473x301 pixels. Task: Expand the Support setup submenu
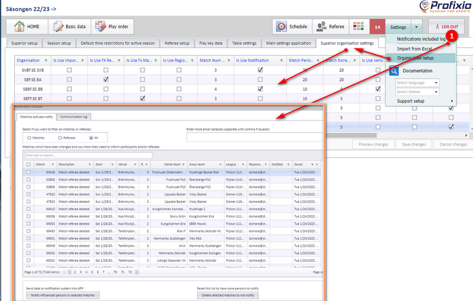pyautogui.click(x=420, y=101)
